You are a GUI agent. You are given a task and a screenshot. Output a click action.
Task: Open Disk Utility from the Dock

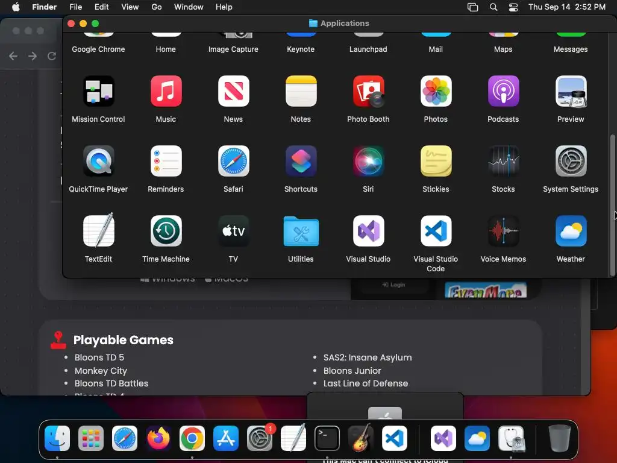click(x=511, y=438)
